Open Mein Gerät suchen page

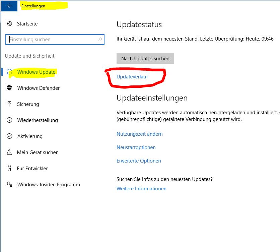coord(38,152)
